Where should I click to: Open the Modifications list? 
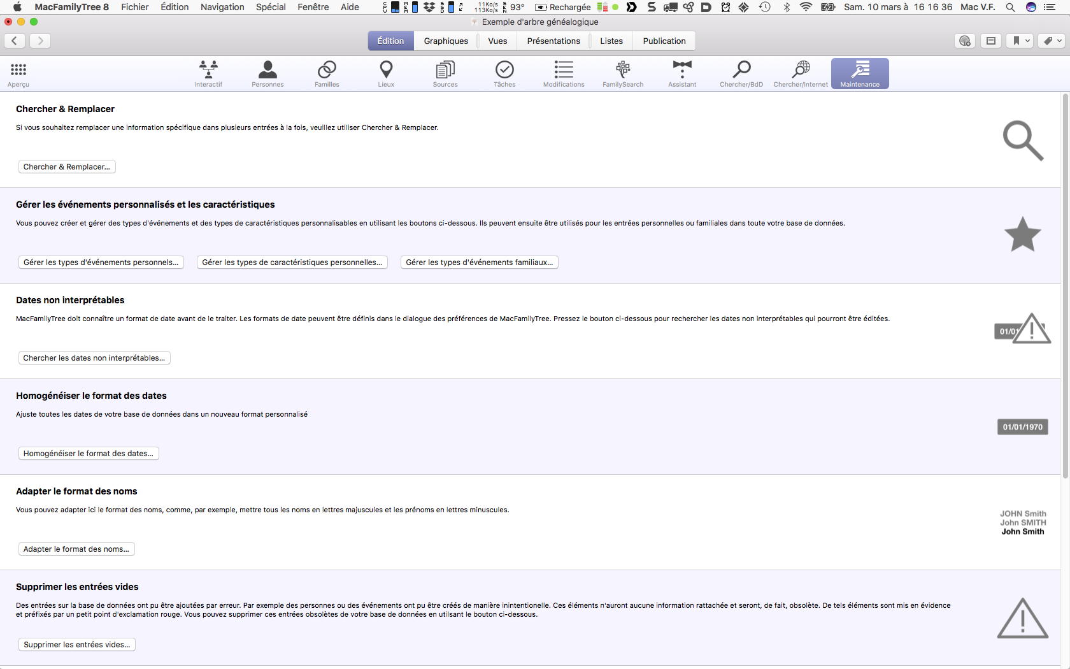coord(564,74)
